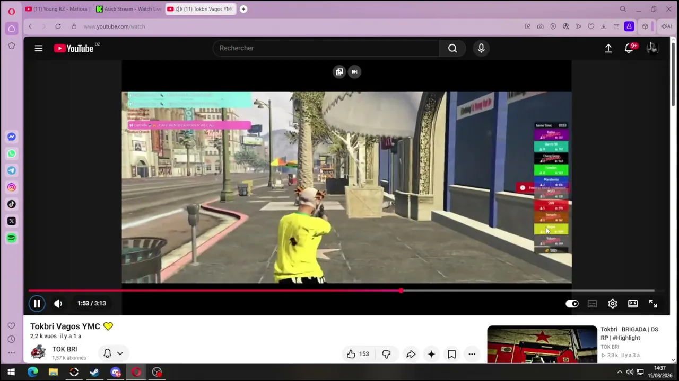This screenshot has width=679, height=381.
Task: Open the TOK BRI channel name link
Action: (x=65, y=349)
